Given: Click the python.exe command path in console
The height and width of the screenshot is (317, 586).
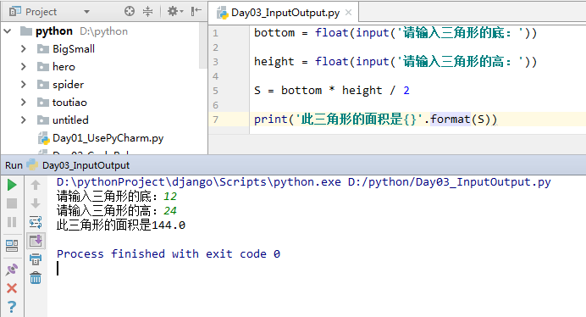Looking at the screenshot, I should 199,182.
